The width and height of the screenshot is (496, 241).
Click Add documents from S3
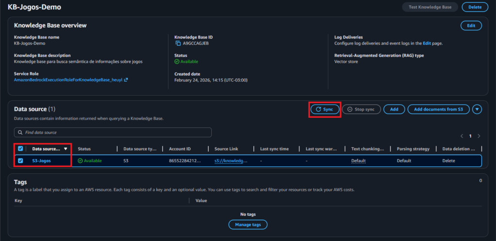(x=438, y=110)
